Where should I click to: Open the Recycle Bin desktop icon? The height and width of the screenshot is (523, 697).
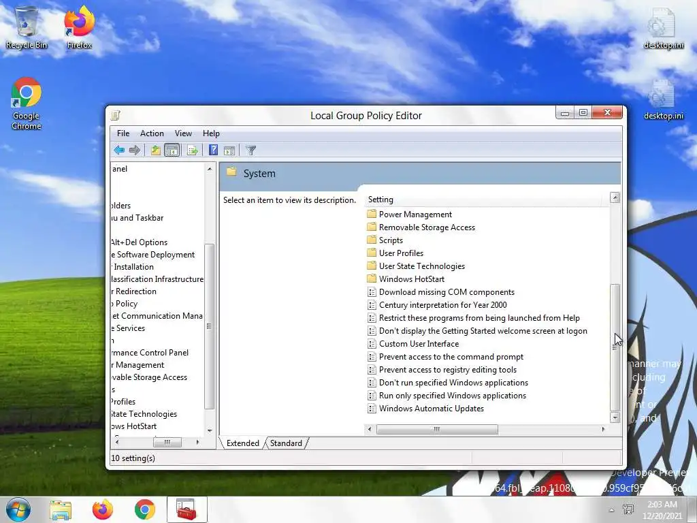coord(27,27)
